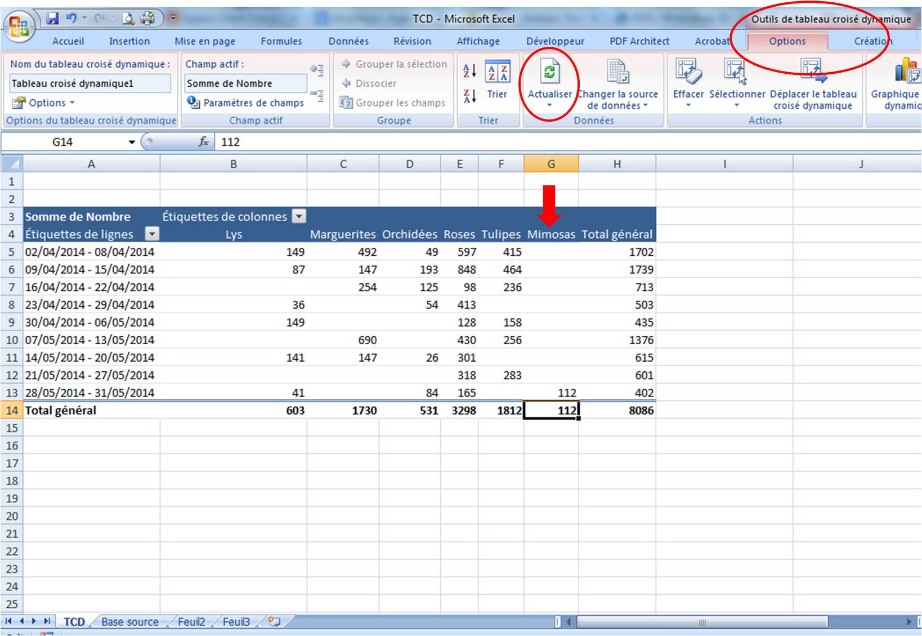Switch to the Feuil3 sheet tab
Image resolution: width=922 pixels, height=636 pixels.
(x=236, y=622)
